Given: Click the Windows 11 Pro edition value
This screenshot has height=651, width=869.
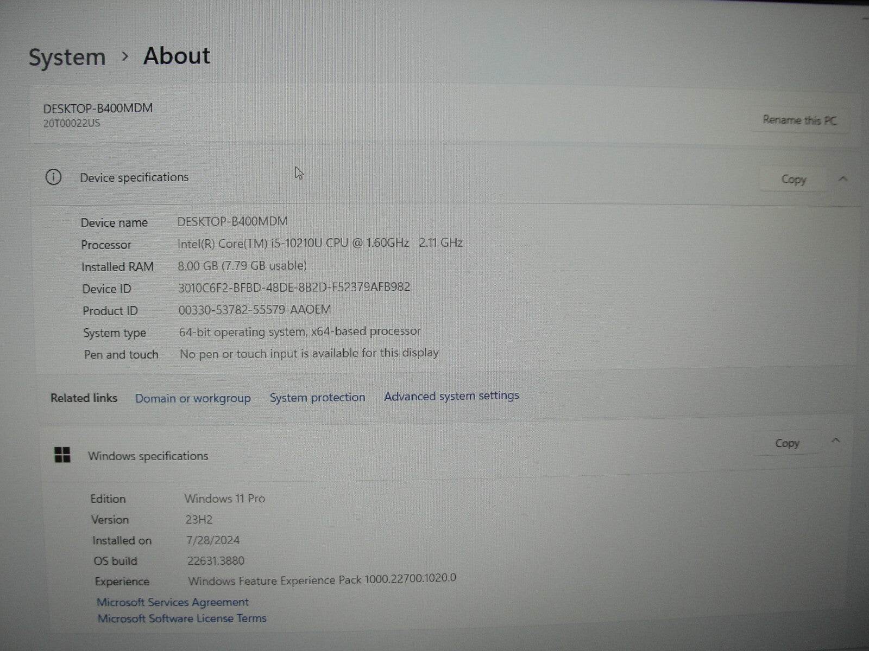Looking at the screenshot, I should [x=225, y=498].
